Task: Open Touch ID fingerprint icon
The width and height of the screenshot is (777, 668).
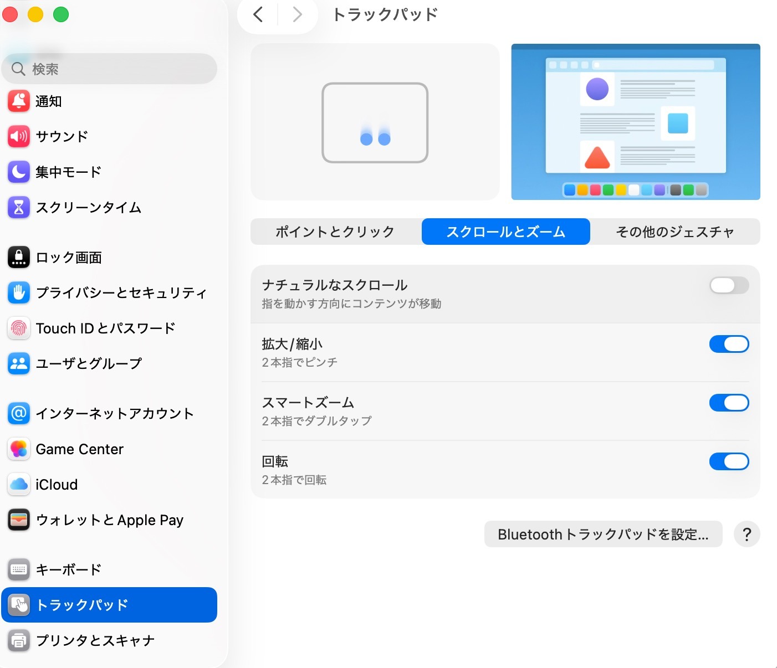Action: pos(19,328)
